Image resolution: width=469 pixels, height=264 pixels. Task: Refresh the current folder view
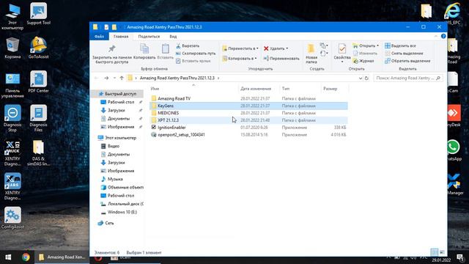pos(366,78)
